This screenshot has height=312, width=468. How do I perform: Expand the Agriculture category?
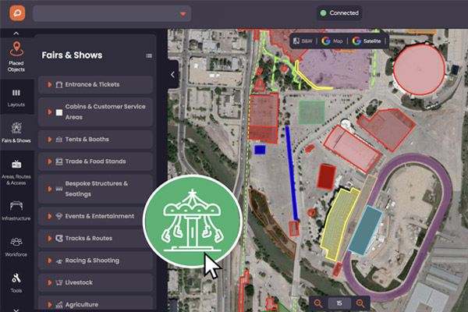coord(95,304)
